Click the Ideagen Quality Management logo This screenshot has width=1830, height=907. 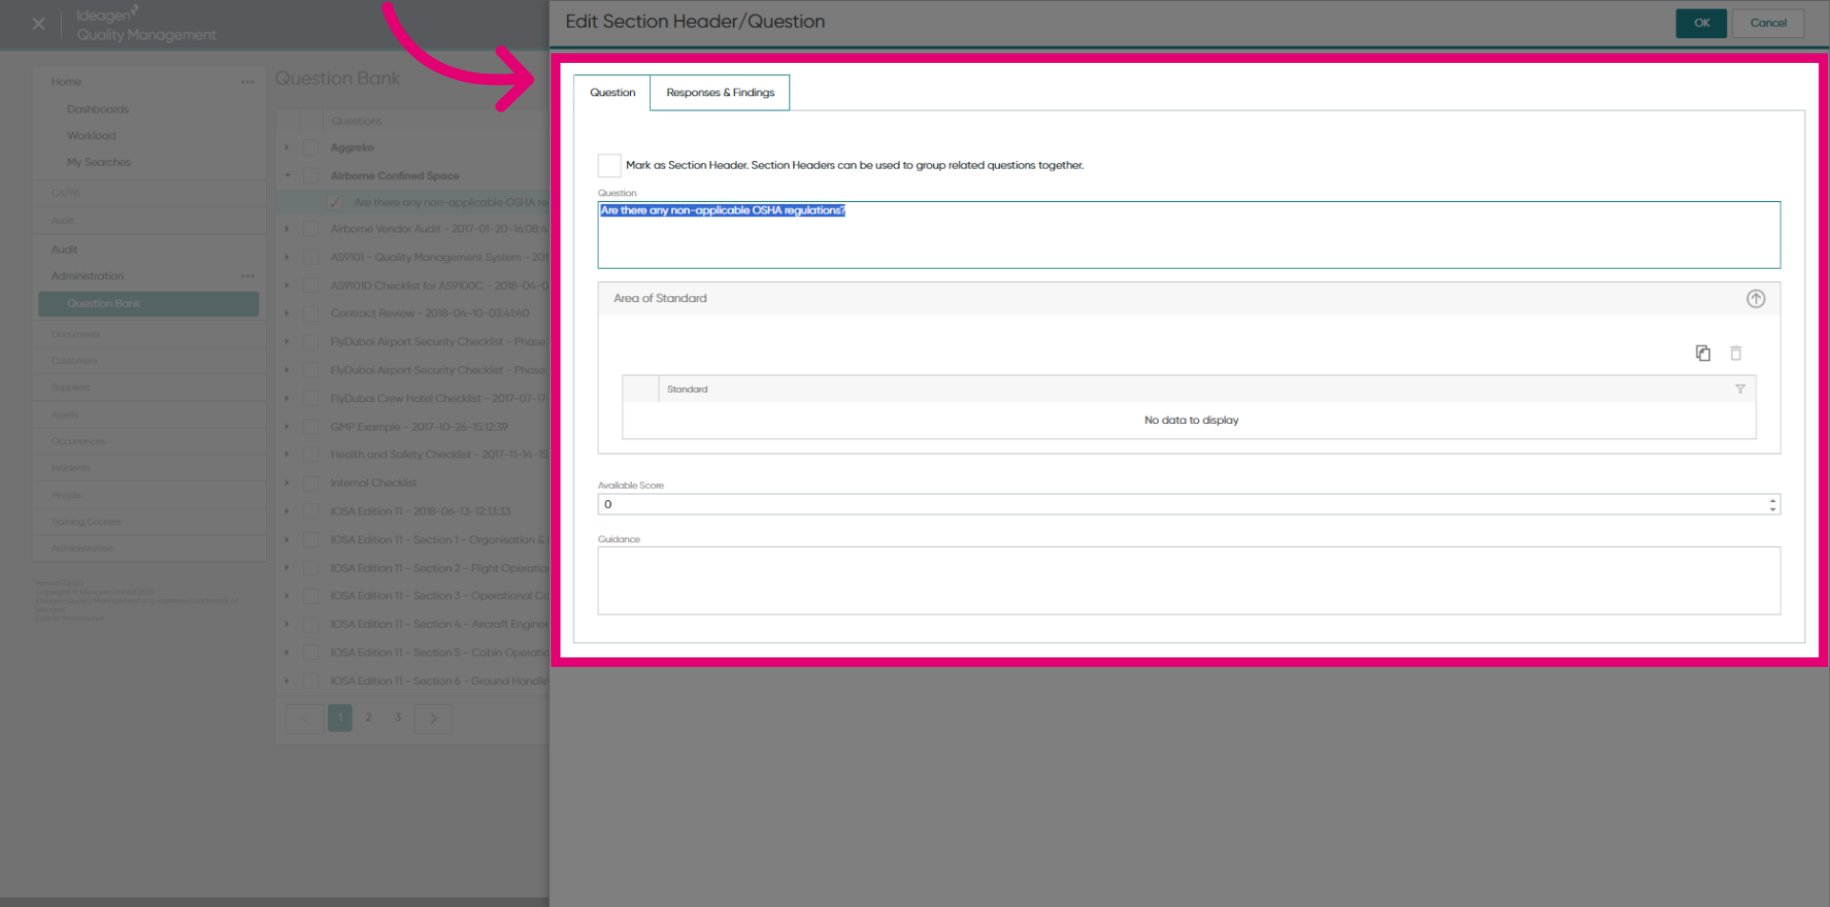coord(146,25)
